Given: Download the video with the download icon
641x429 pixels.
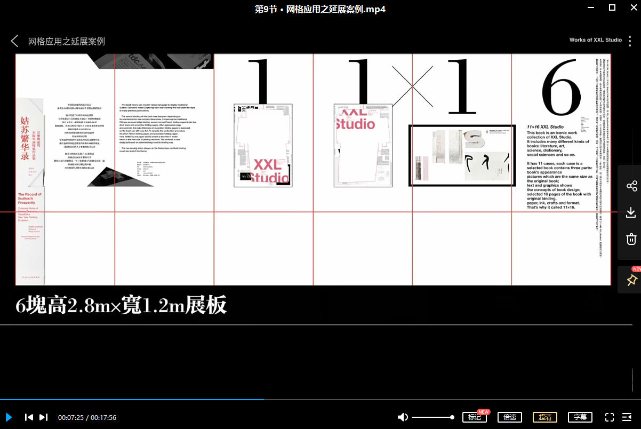Looking at the screenshot, I should (631, 212).
